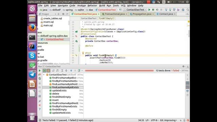Viewport: 217px width, 122px height.
Task: Click Git: improving branch in status bar
Action: coord(168,120)
